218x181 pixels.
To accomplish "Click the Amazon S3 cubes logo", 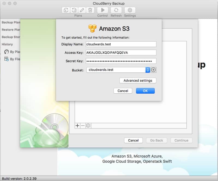I will pos(92,29).
